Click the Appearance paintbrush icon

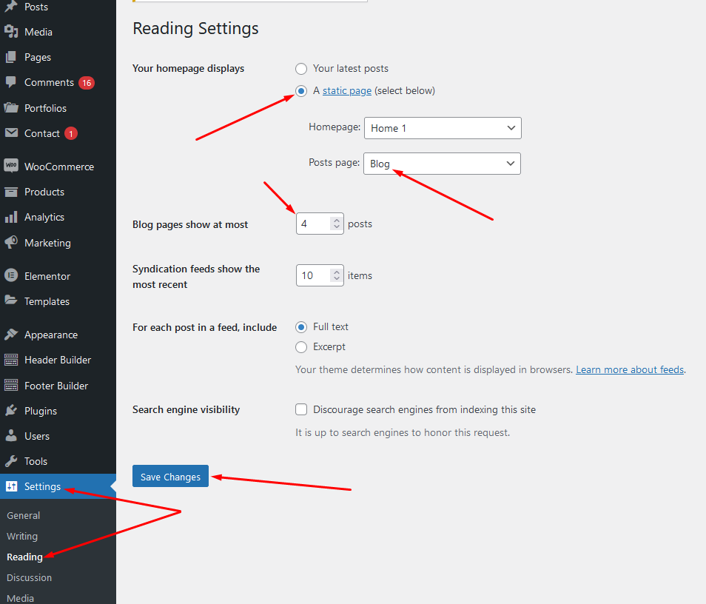coord(11,335)
